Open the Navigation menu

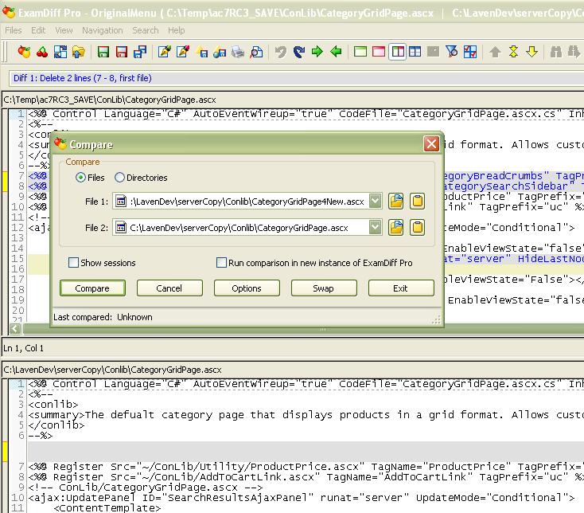click(x=103, y=30)
